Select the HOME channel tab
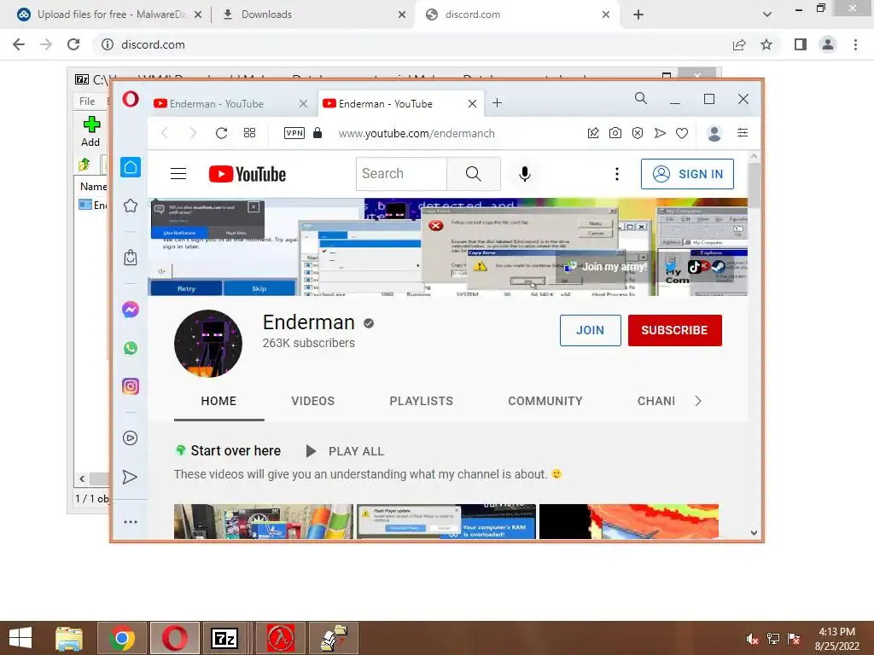Screen dimensions: 874x655 [x=218, y=401]
